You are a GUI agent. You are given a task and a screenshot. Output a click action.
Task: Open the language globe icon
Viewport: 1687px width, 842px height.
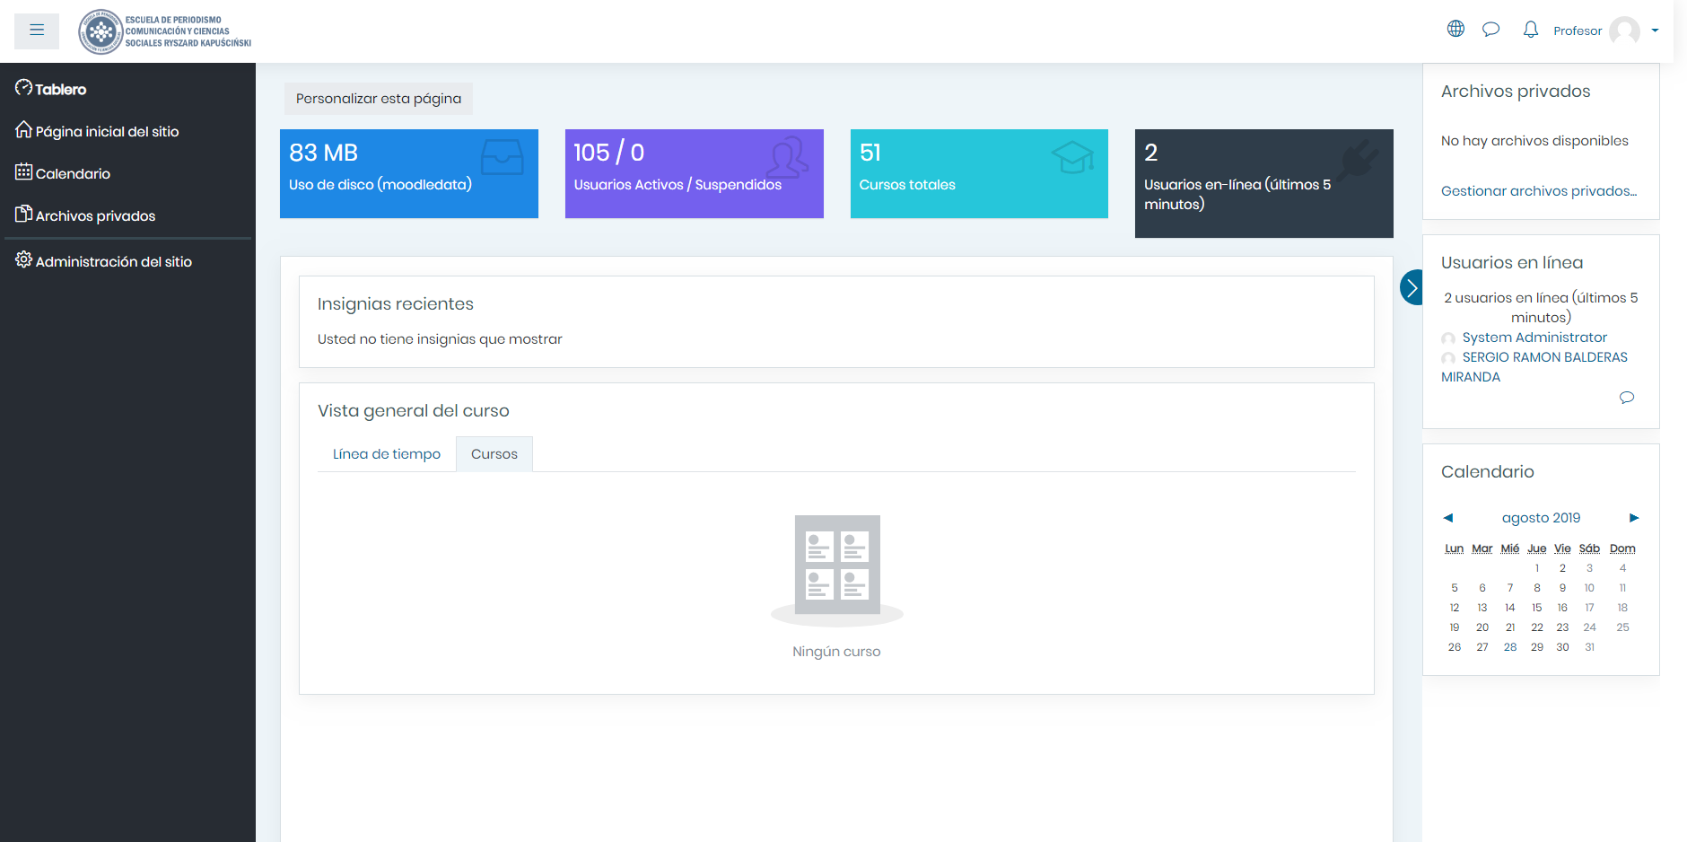point(1455,29)
